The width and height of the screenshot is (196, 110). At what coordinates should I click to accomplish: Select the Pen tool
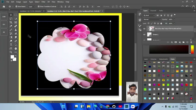16,41
